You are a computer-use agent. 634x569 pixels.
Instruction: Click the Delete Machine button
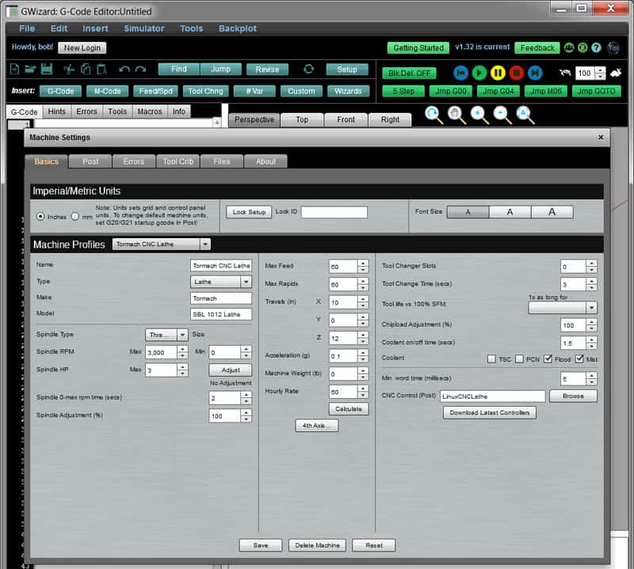318,545
